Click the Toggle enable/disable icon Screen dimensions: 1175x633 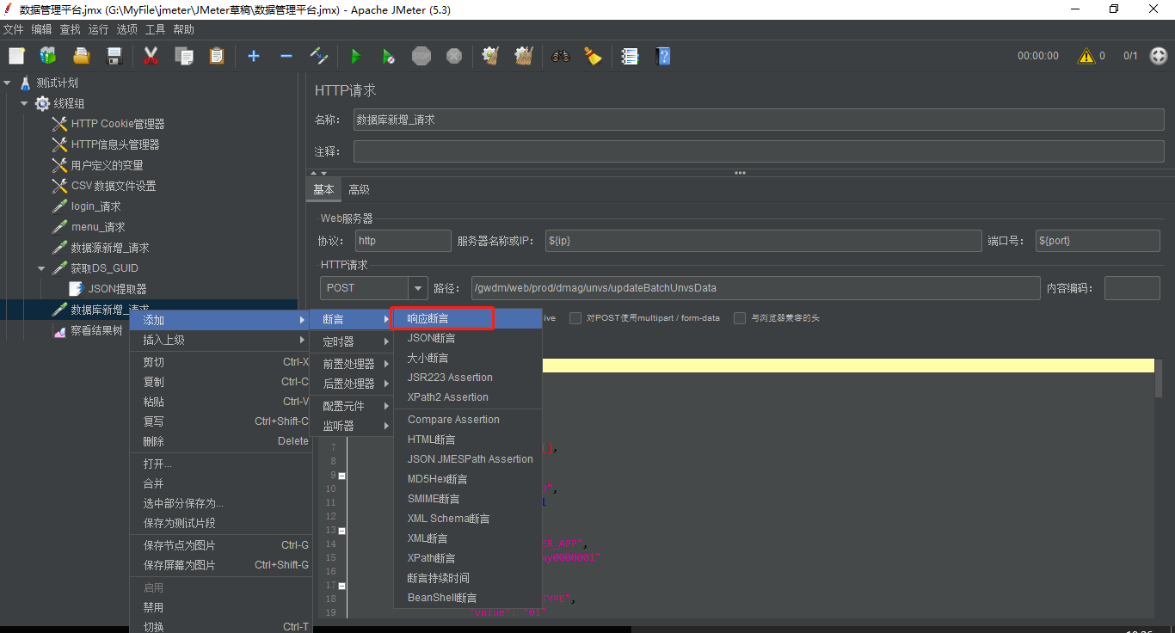click(319, 56)
